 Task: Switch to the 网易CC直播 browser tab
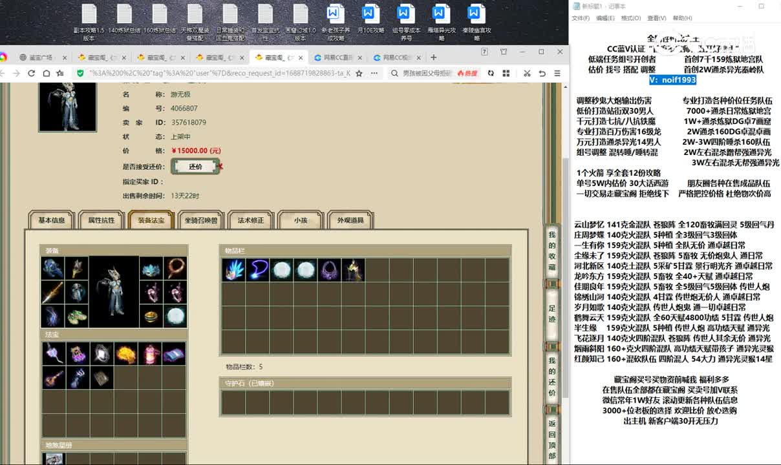pyautogui.click(x=338, y=57)
